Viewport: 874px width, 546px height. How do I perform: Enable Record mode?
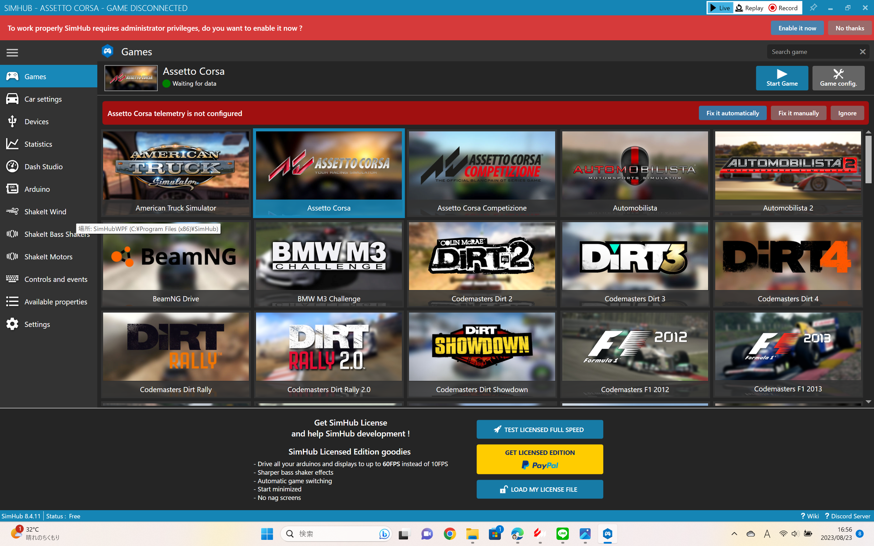[783, 8]
